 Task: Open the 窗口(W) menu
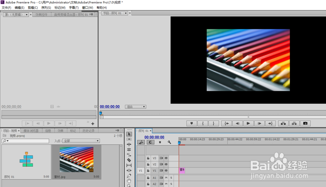tap(87, 8)
